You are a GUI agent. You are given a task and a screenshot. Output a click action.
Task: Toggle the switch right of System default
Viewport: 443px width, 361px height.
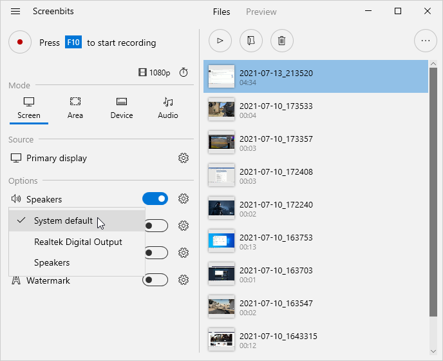(156, 226)
